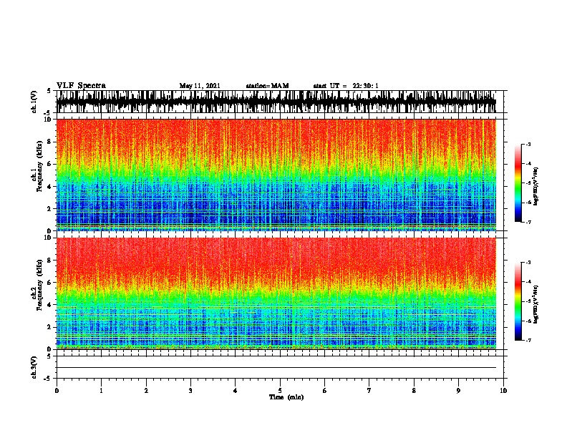Click the "station=MAM" header label
Screen dimensions: 567x438
267,86
